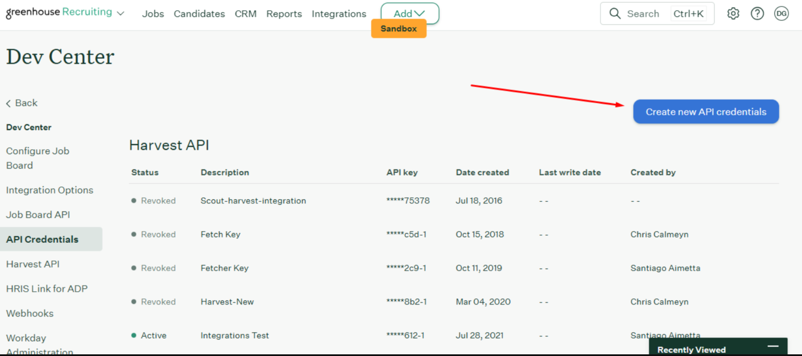
Task: Open HRIS Link for ADP
Action: pos(47,289)
